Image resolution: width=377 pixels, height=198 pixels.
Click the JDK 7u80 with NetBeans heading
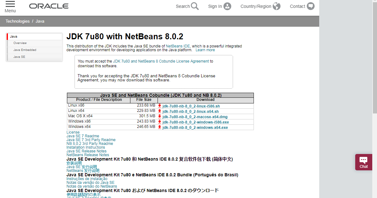coord(125,37)
